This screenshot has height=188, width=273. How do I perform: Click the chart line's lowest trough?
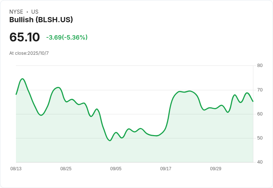click(x=110, y=141)
